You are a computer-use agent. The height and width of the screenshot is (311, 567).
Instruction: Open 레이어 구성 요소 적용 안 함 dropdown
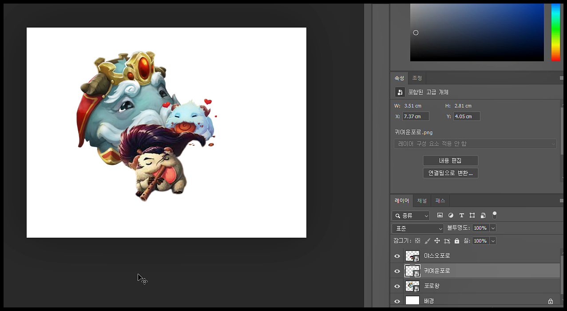pyautogui.click(x=475, y=144)
